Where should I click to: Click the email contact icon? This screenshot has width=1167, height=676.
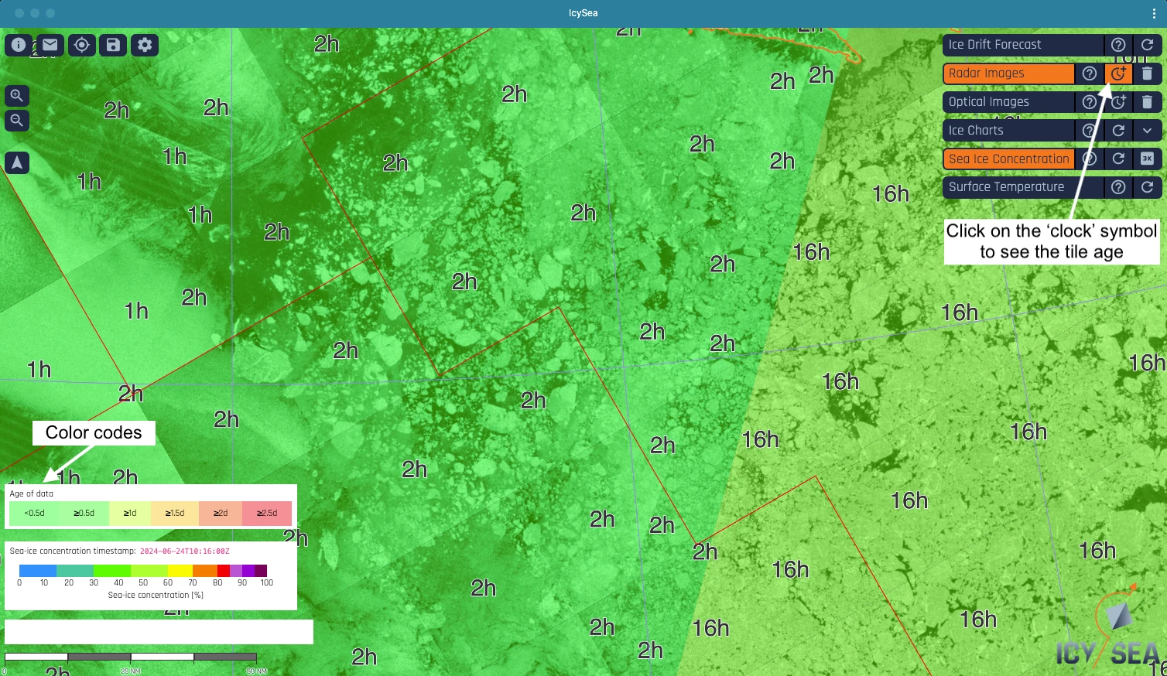(50, 45)
